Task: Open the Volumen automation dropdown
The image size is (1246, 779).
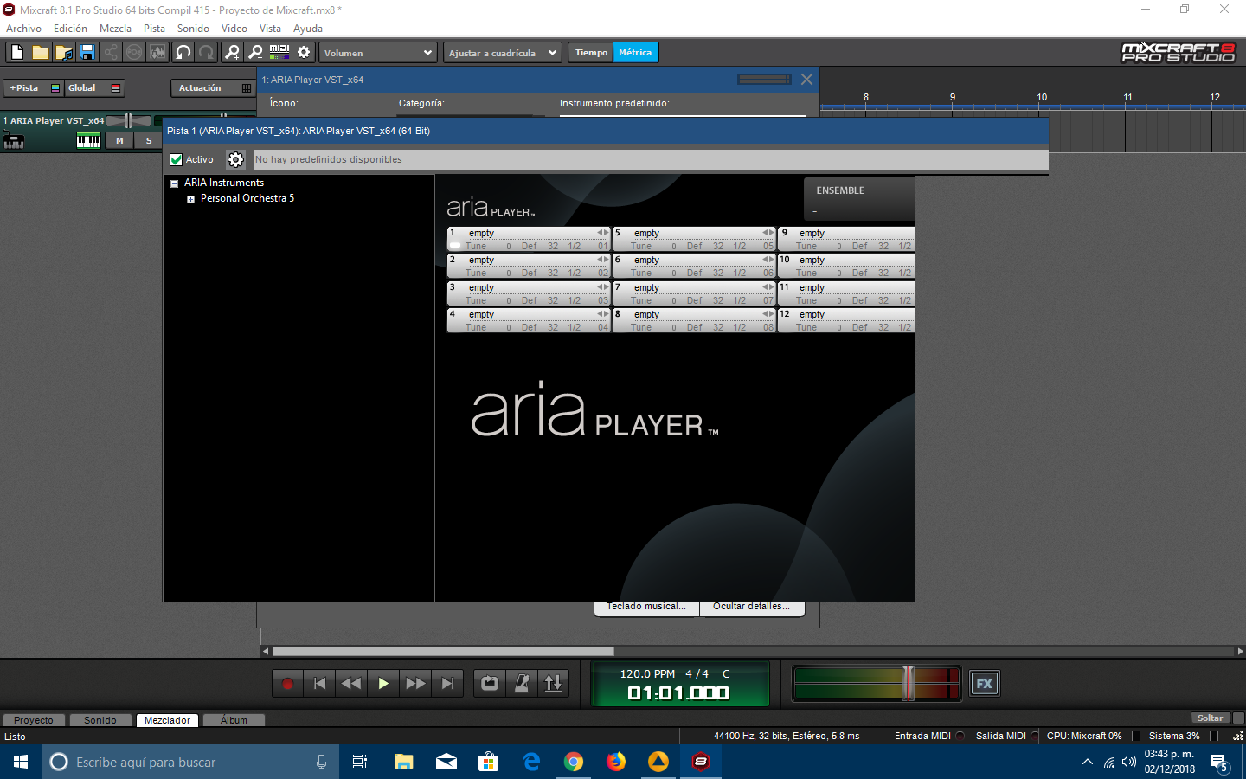Action: click(x=378, y=53)
